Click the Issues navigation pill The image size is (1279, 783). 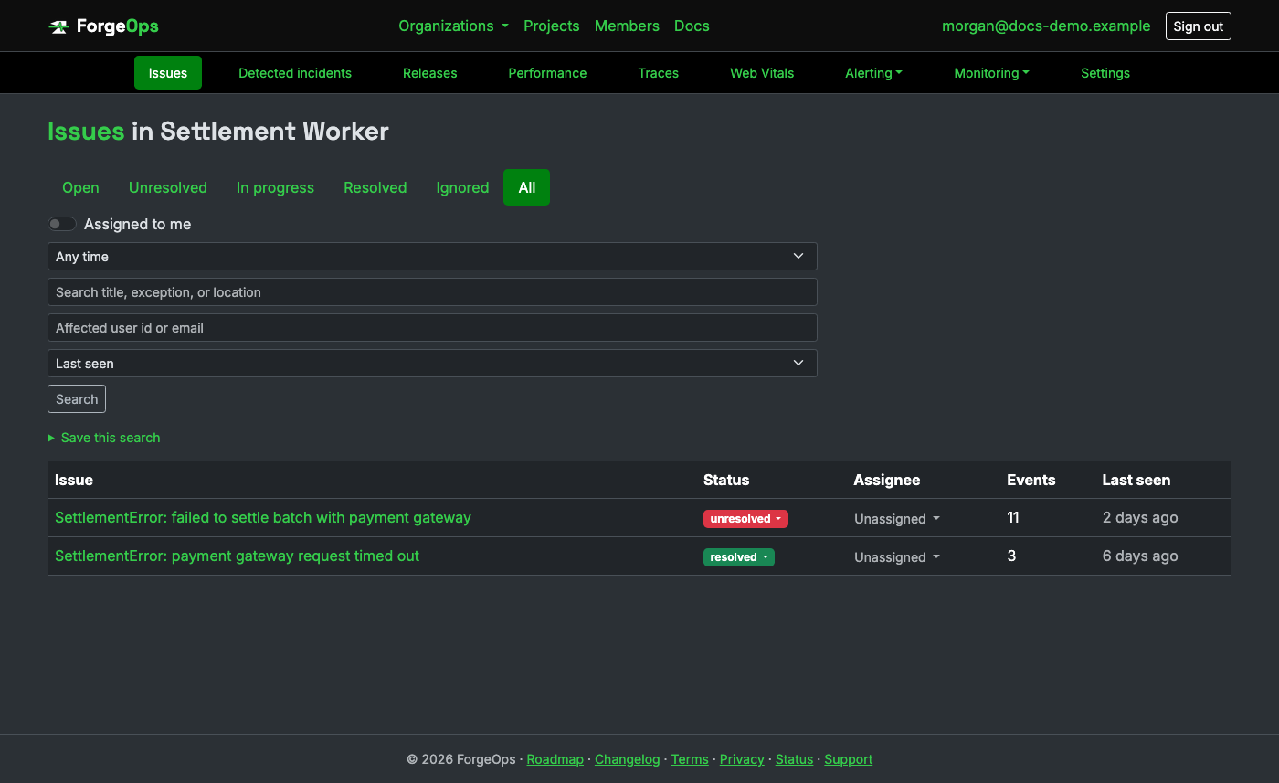pos(168,73)
